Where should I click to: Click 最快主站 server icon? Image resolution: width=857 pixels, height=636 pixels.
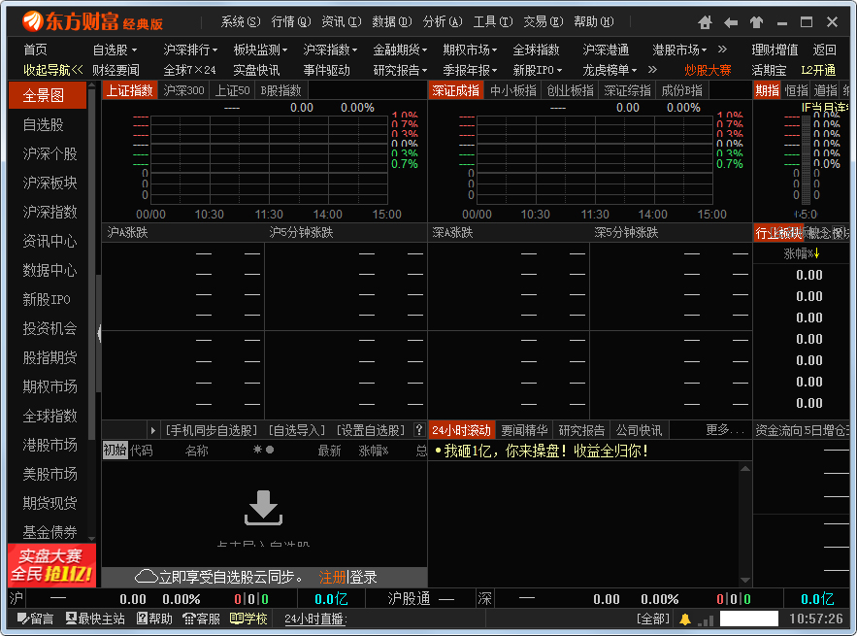point(95,619)
